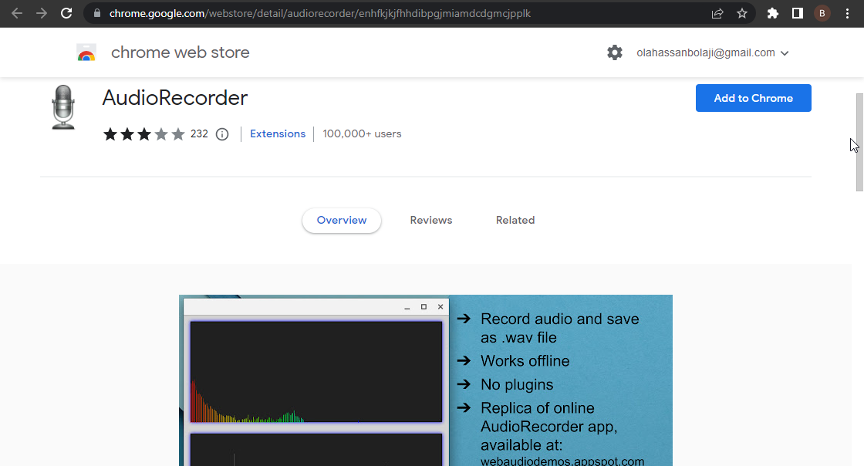Click the 232 ratings count
The height and width of the screenshot is (466, 864).
tap(199, 133)
